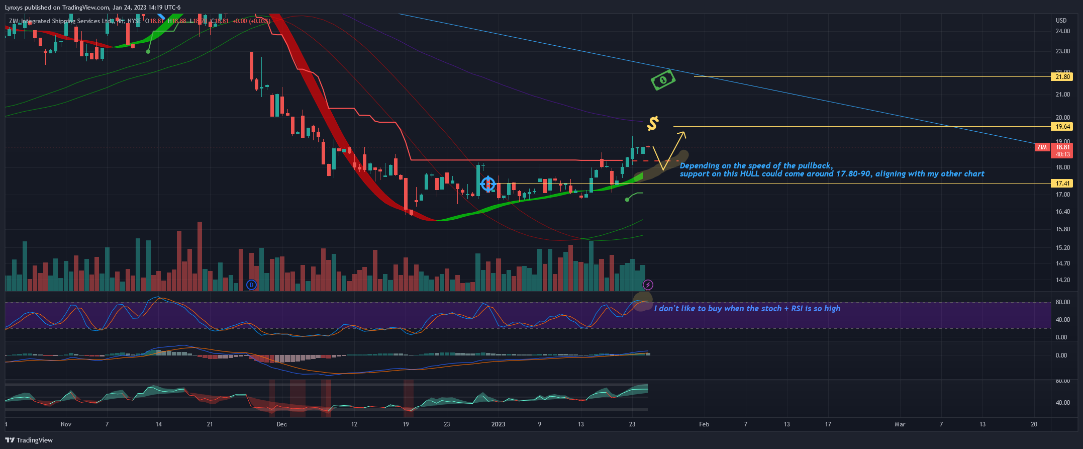This screenshot has height=449, width=1083.
Task: Click the 2023 label on the time axis
Action: click(x=498, y=424)
